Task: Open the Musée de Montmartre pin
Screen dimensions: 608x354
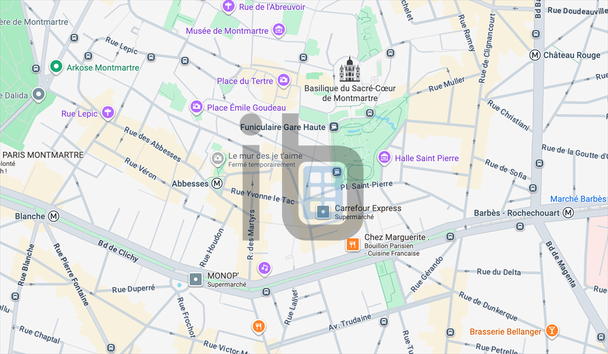Action: point(278,29)
